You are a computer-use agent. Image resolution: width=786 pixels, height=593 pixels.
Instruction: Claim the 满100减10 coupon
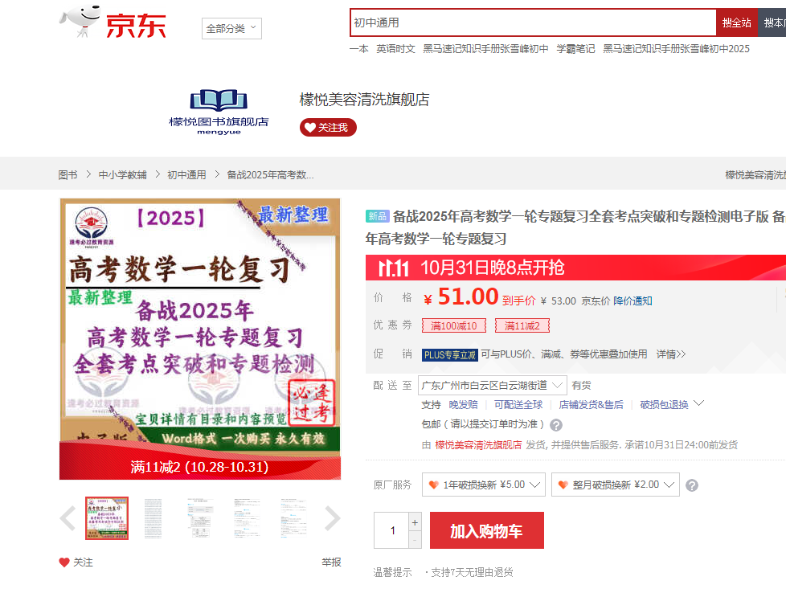point(454,325)
